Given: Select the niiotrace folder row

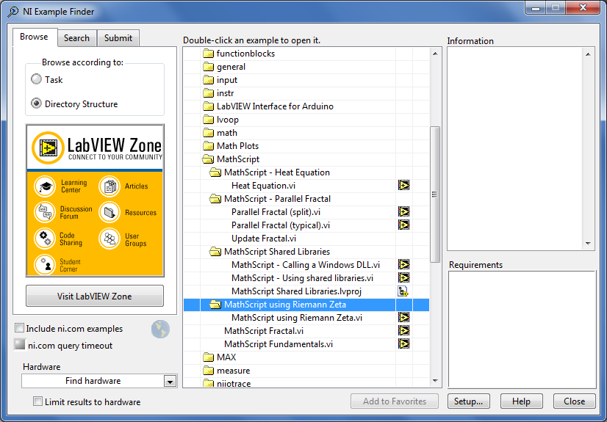Looking at the screenshot, I should pyautogui.click(x=306, y=383).
